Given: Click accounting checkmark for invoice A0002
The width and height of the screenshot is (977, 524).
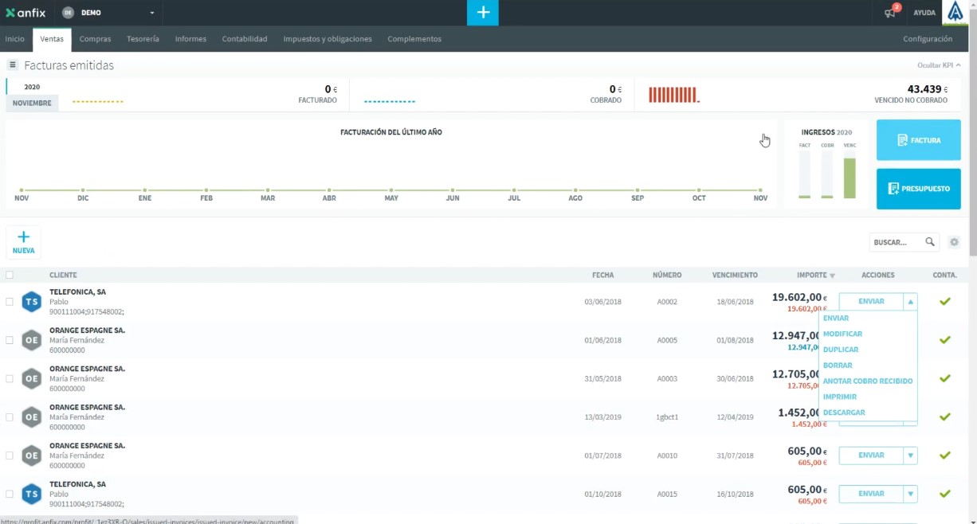Looking at the screenshot, I should (x=945, y=301).
